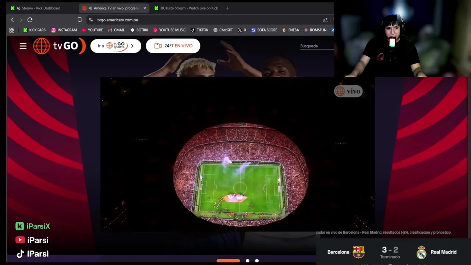This screenshot has width=471, height=265.
Task: Select the third carousel dot
Action: click(x=257, y=261)
